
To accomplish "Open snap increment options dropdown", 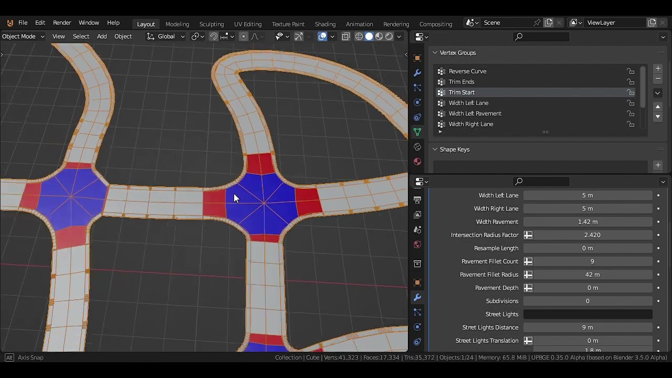I will [227, 36].
